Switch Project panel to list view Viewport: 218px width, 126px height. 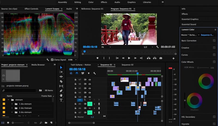pyautogui.click(x=3, y=123)
